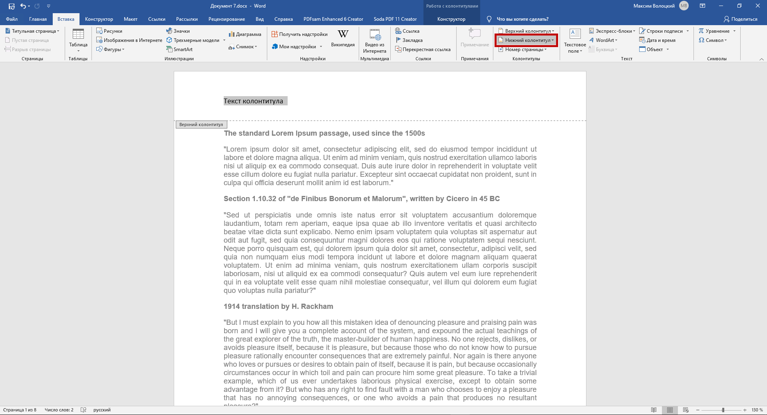This screenshot has width=767, height=415.
Task: Open Soda PDF 11 Creator tab
Action: 395,19
